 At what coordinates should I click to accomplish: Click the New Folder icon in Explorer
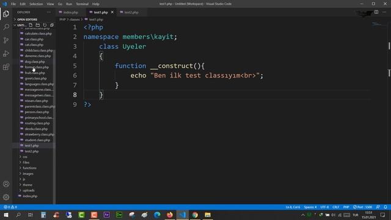[38, 25]
